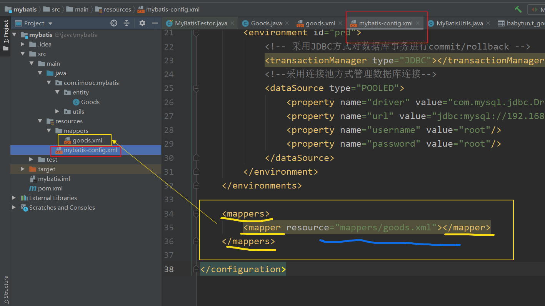Fold the dataSource block at line 25
The image size is (545, 306).
tap(196, 89)
